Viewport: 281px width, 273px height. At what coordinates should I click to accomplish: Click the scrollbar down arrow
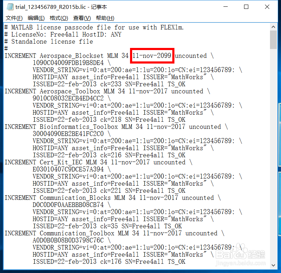click(273, 265)
